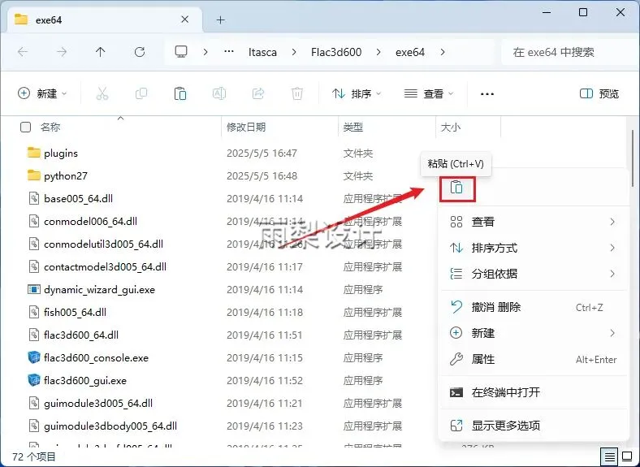Click Flac3d600 in the breadcrumb path

[x=336, y=52]
